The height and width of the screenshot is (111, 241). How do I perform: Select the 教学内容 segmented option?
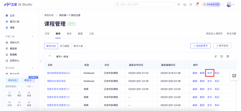point(51,46)
